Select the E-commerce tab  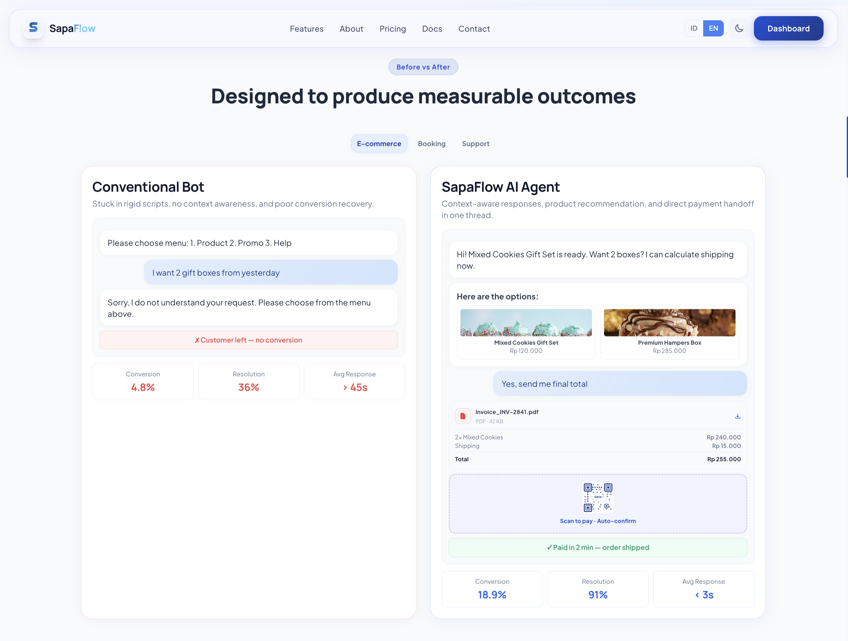[x=379, y=144]
